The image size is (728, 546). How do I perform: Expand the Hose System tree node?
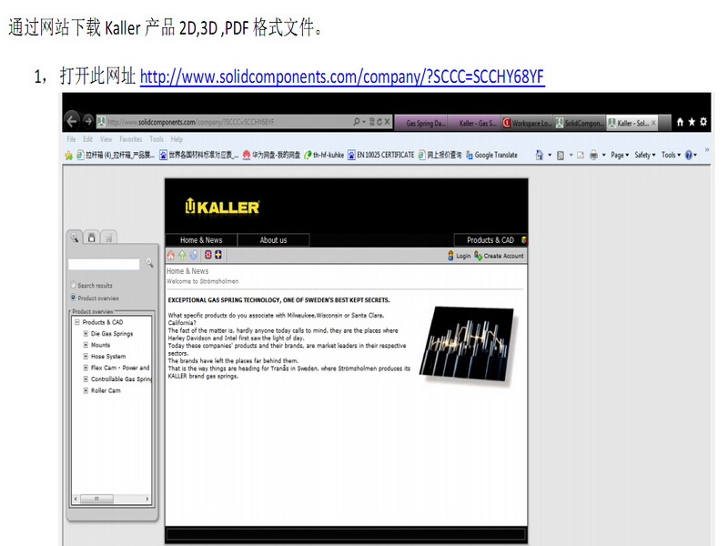pos(86,357)
